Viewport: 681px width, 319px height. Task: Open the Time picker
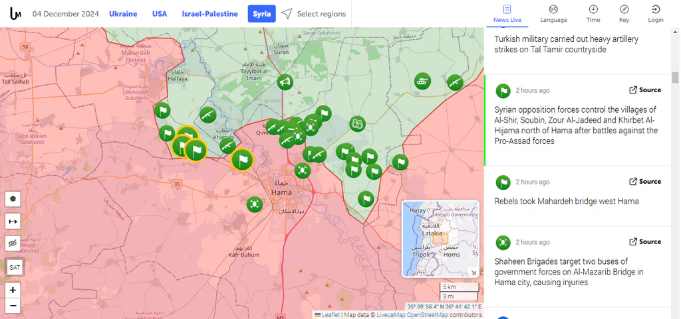pyautogui.click(x=593, y=14)
